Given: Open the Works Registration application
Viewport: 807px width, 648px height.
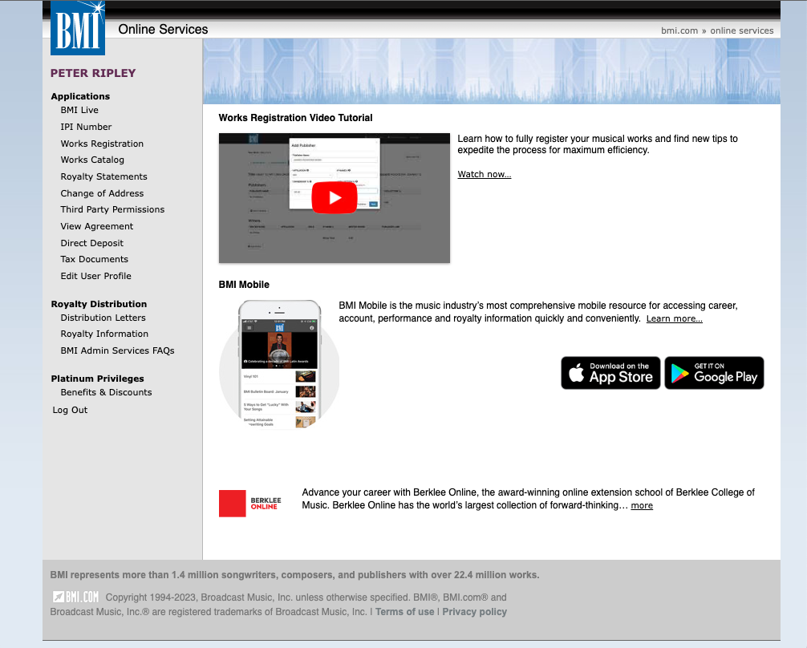Looking at the screenshot, I should 102,144.
